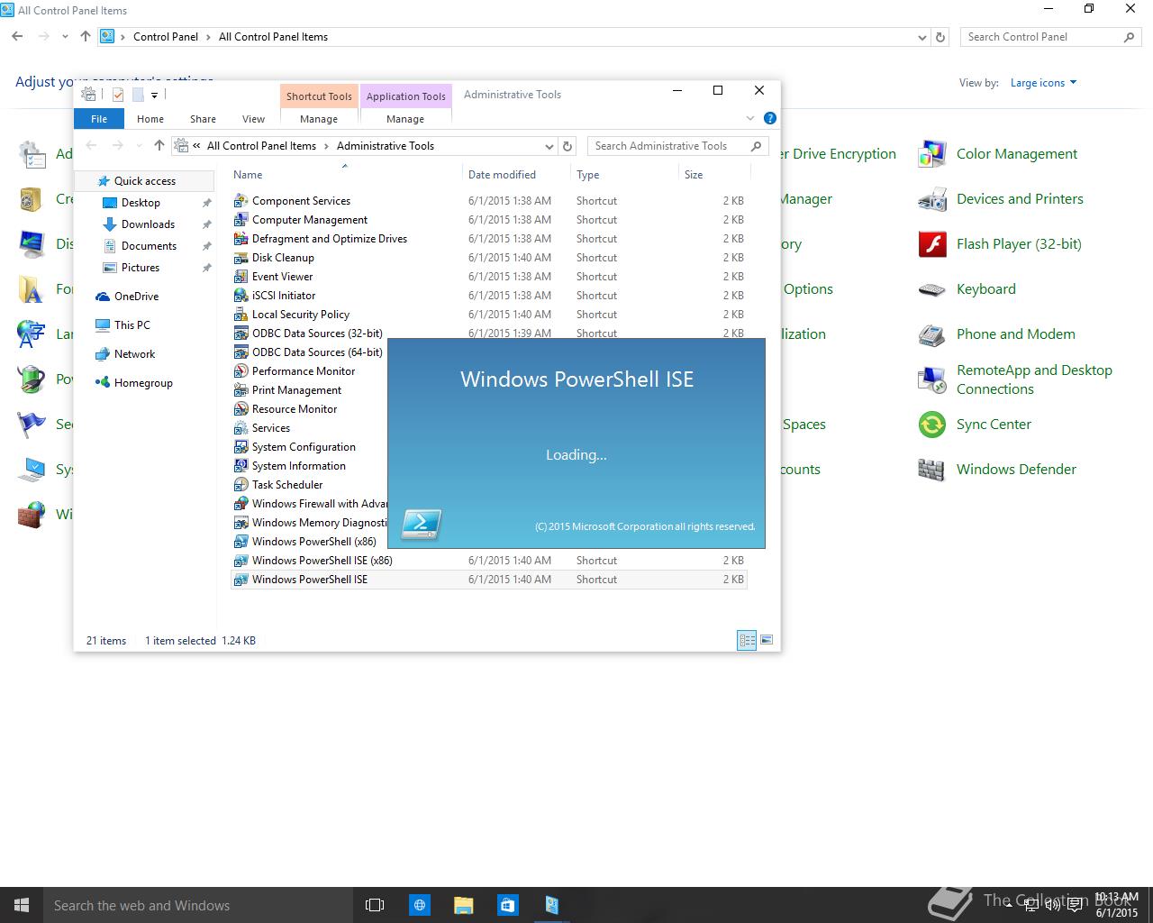Open the System Information icon
The height and width of the screenshot is (923, 1153).
241,466
